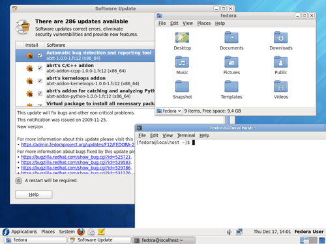326x244 pixels.
Task: Open View menu in the terminal window
Action: pos(168,135)
